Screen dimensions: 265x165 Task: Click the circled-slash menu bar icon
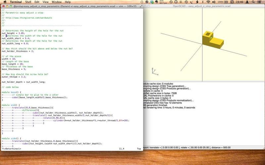171,2
